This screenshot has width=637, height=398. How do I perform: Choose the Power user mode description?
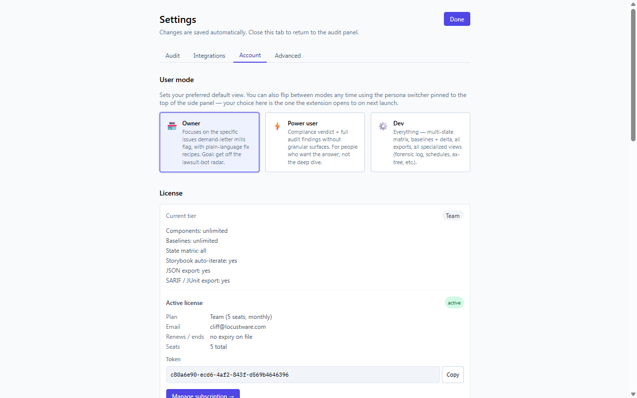point(322,147)
